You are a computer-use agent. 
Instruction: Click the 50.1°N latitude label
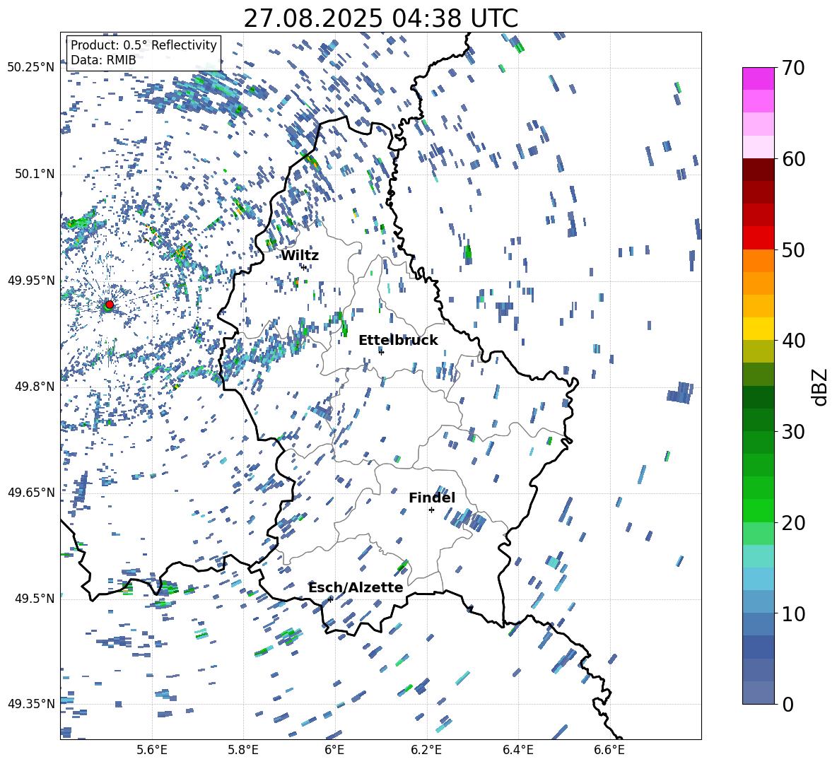click(x=34, y=174)
